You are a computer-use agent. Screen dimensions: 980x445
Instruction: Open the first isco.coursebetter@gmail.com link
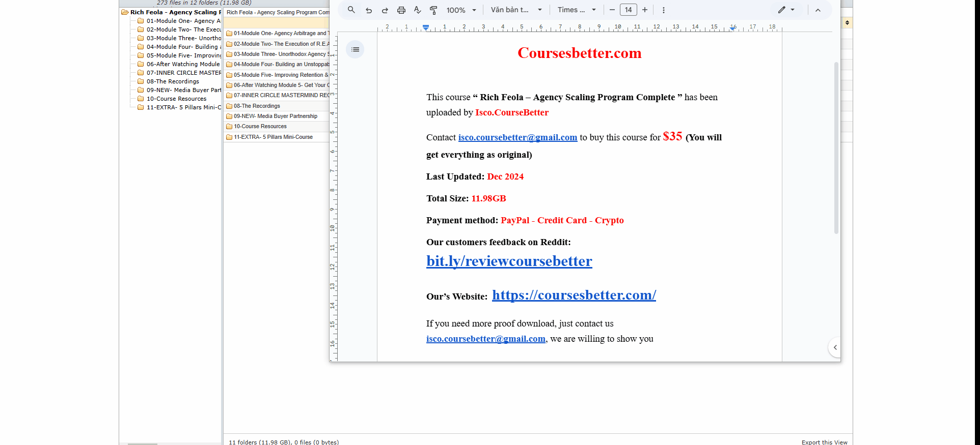tap(518, 137)
